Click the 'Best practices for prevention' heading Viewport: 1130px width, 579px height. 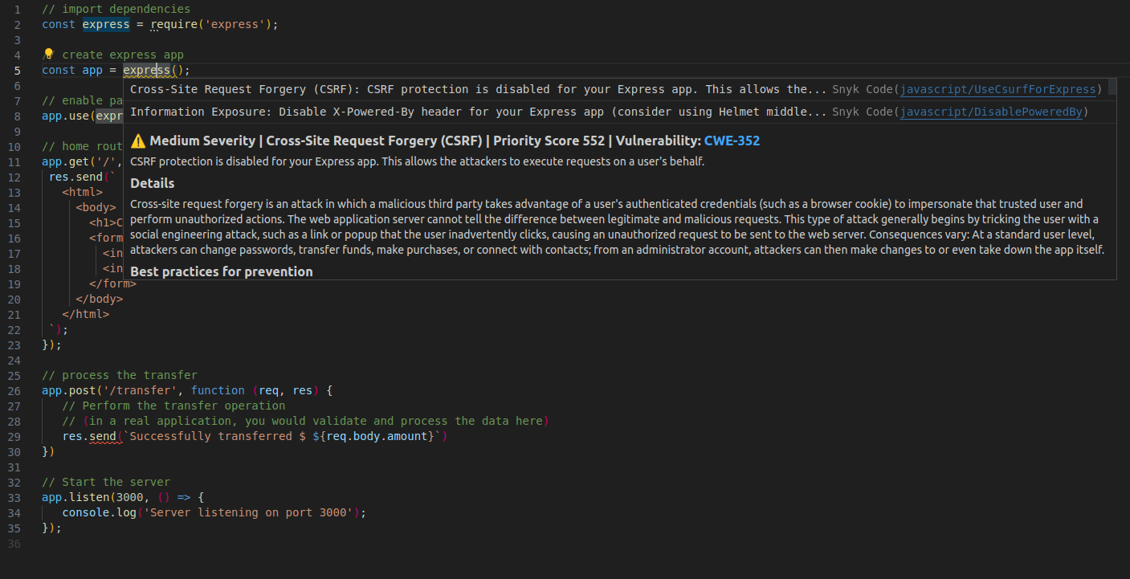point(222,271)
